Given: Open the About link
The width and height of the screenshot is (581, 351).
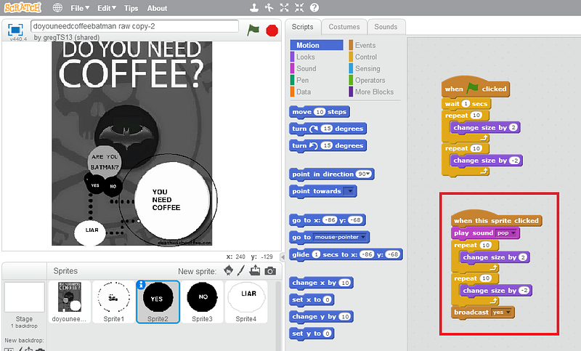Looking at the screenshot, I should [x=157, y=8].
